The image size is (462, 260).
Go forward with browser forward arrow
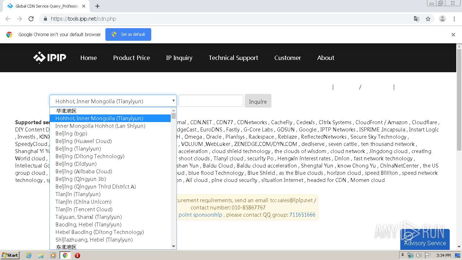[x=19, y=19]
